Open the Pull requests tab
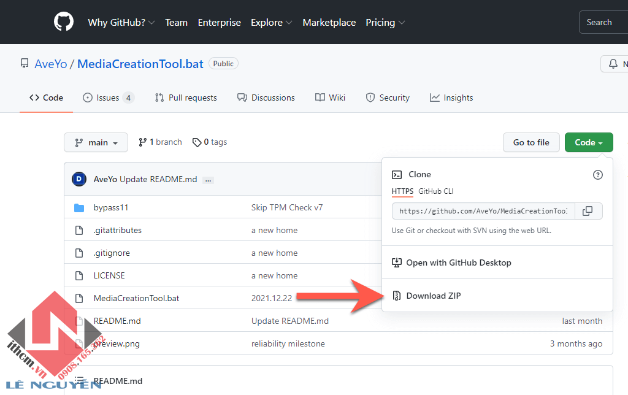The width and height of the screenshot is (628, 395). 186,98
